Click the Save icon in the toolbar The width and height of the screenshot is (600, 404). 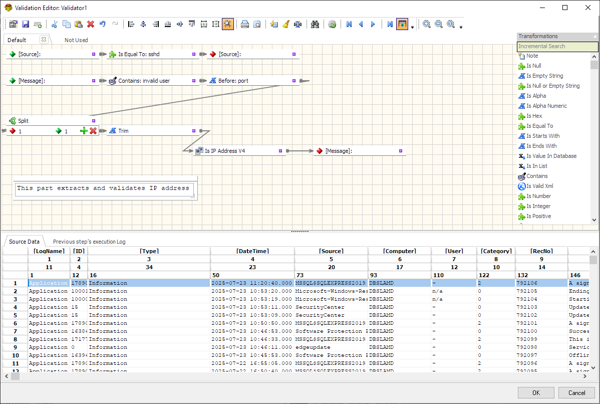click(x=25, y=24)
